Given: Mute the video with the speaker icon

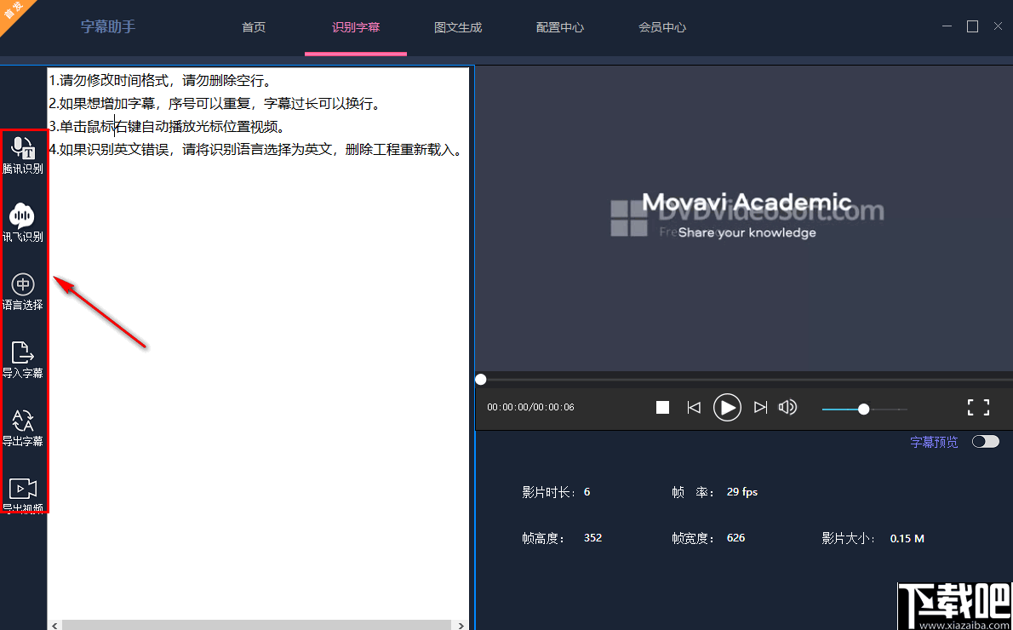Looking at the screenshot, I should click(787, 407).
